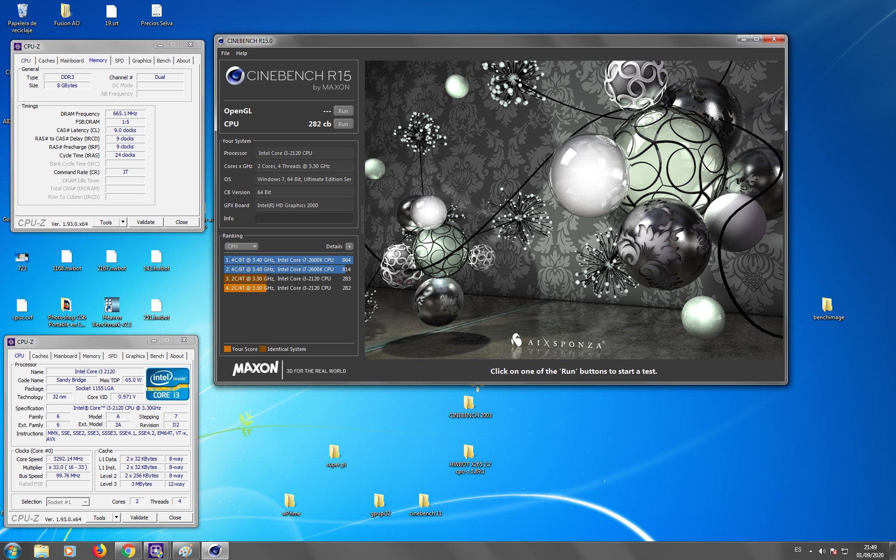
Task: Click Close in upper CPU-Z window
Action: tap(182, 222)
